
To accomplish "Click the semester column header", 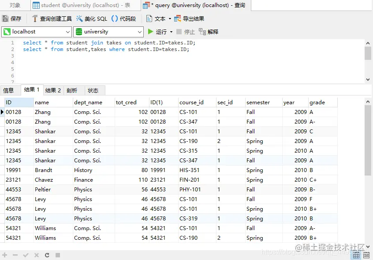I will point(264,103).
